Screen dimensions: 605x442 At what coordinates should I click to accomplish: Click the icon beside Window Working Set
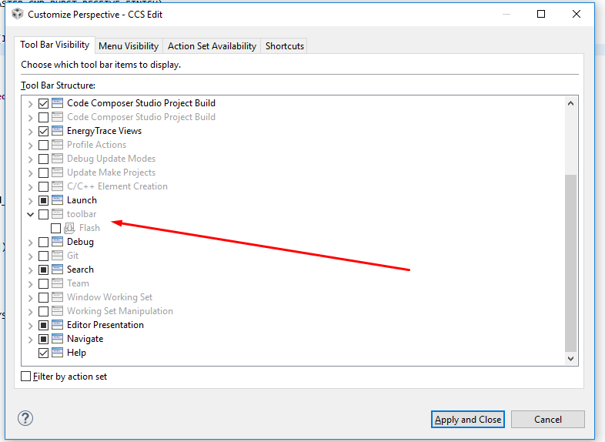click(57, 297)
